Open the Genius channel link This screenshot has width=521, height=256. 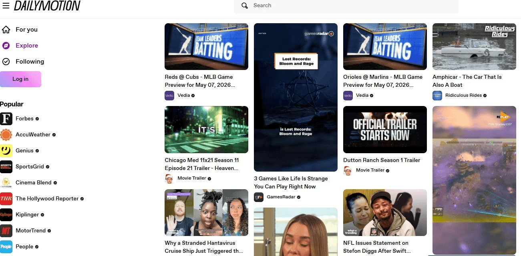(x=24, y=151)
